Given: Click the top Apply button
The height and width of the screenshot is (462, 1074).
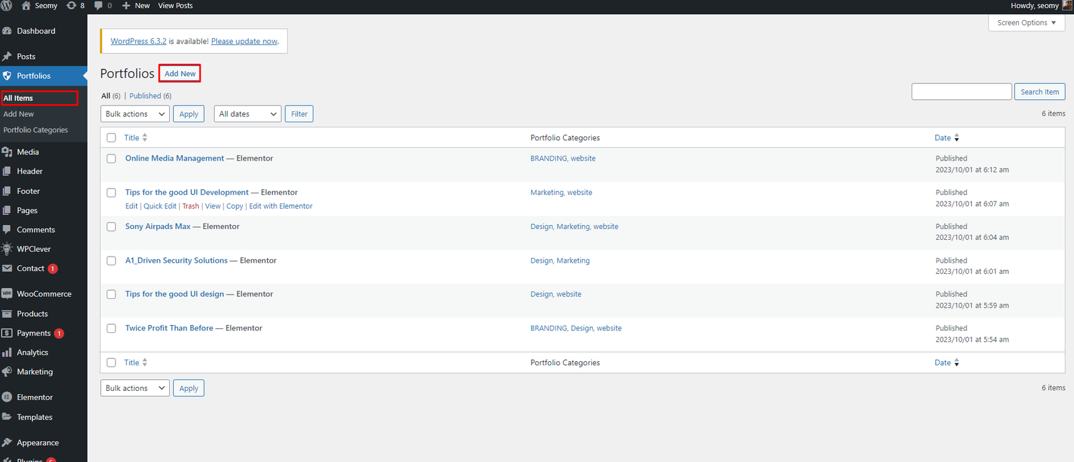Looking at the screenshot, I should (189, 114).
